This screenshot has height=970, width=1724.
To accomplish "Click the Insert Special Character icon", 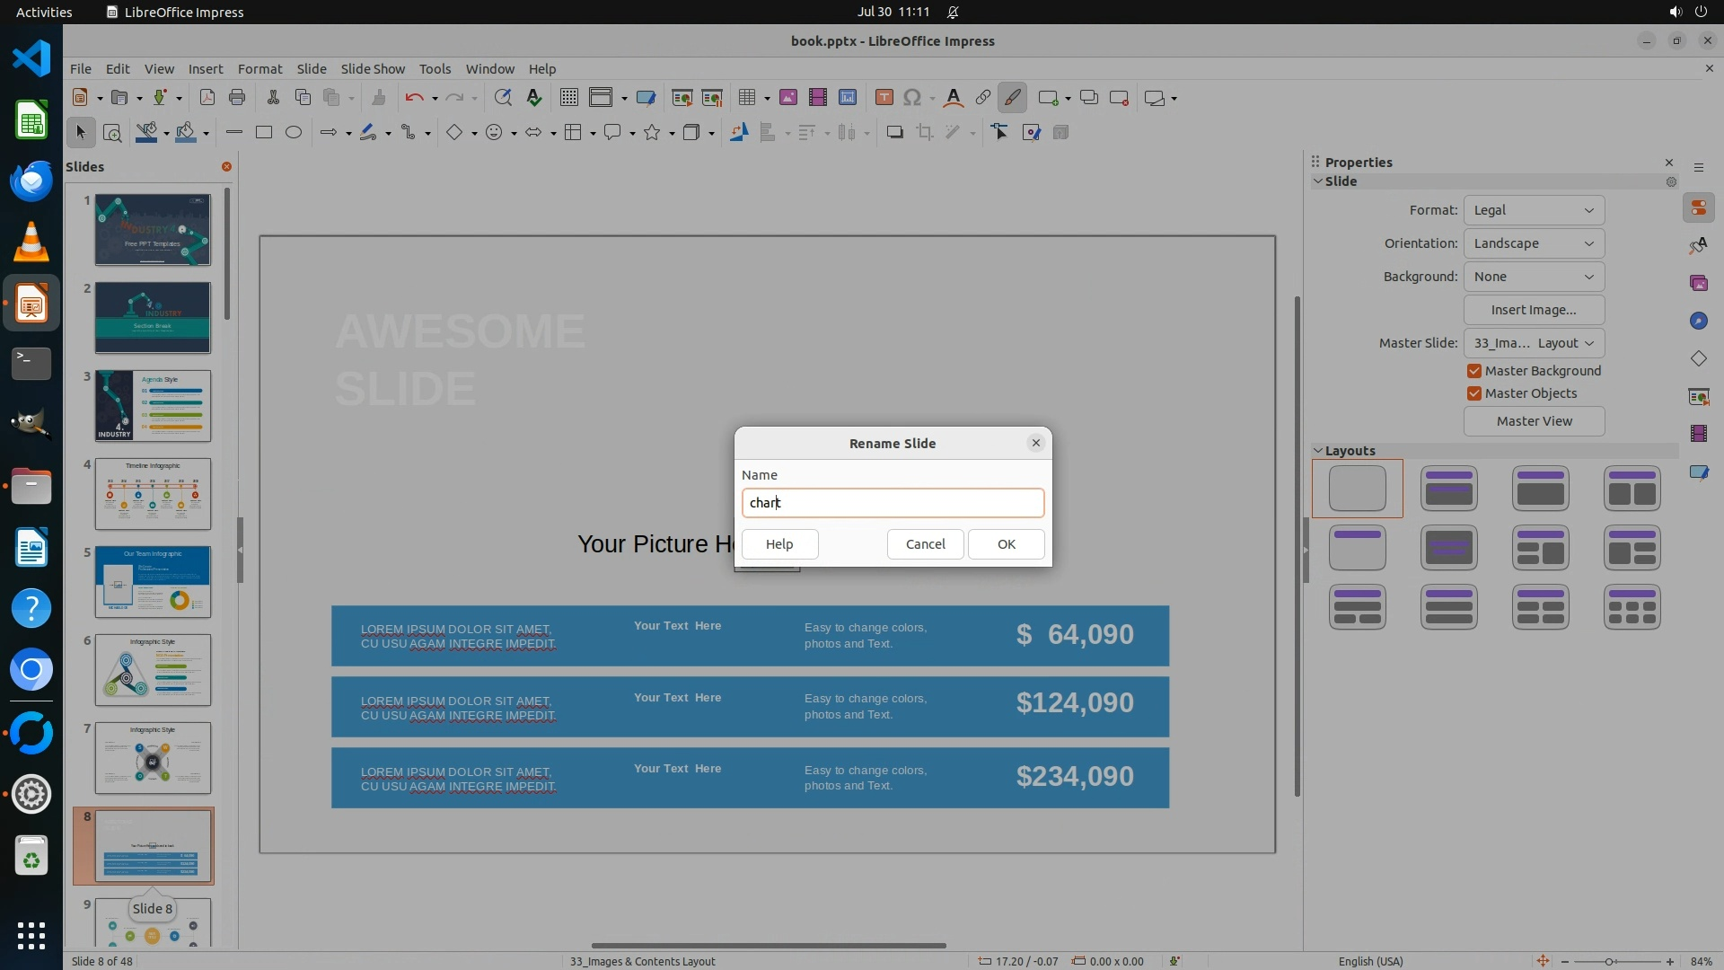I will click(912, 98).
